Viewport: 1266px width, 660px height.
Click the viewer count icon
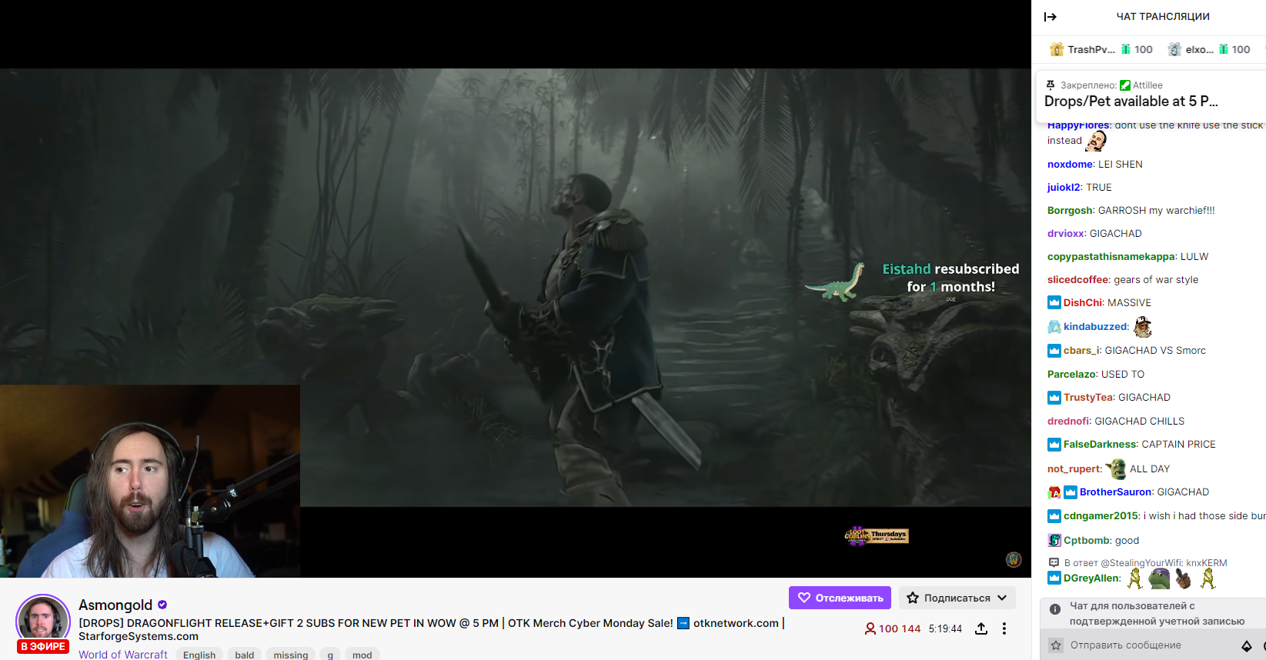[870, 628]
